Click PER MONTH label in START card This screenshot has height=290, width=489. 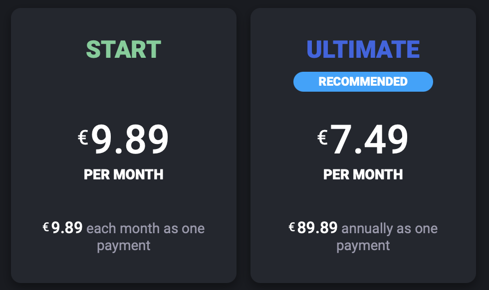click(124, 174)
